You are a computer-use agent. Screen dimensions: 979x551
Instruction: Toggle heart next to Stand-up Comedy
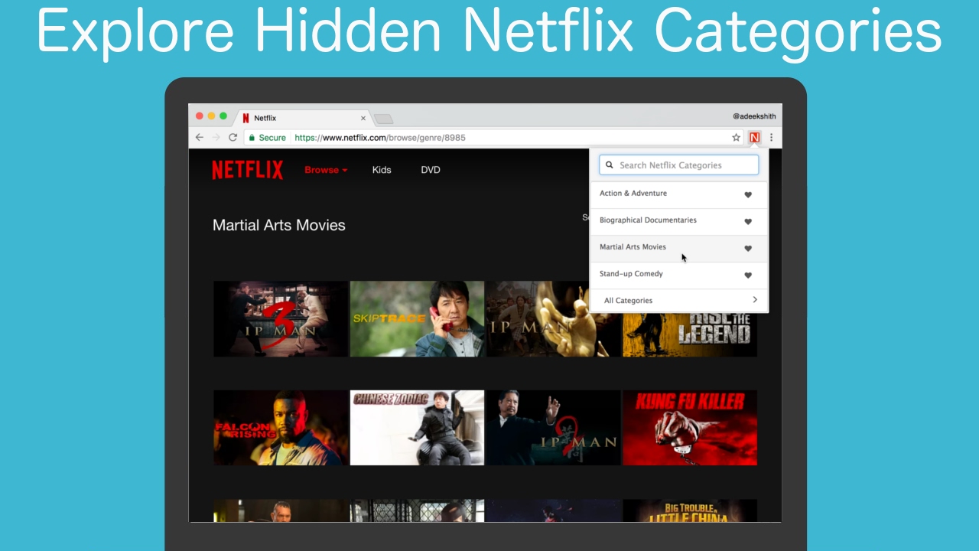pos(748,275)
